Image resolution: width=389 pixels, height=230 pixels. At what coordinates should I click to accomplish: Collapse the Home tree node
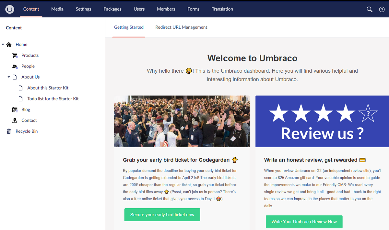click(x=3, y=45)
